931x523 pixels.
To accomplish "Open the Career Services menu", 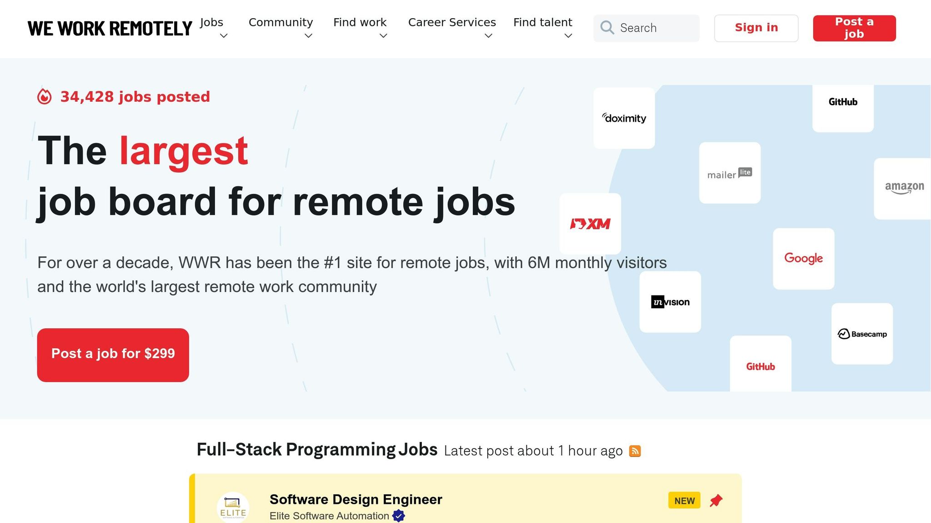I will pos(452,23).
